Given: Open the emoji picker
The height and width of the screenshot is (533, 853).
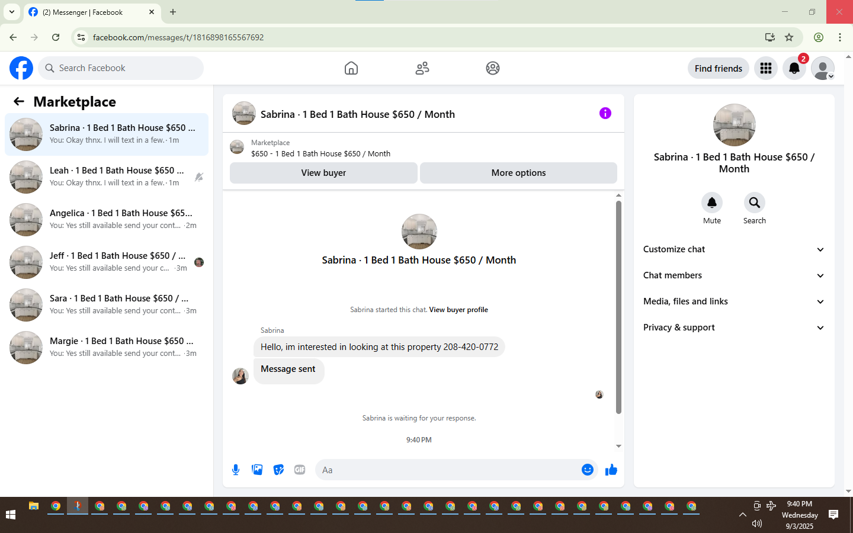Looking at the screenshot, I should (588, 470).
